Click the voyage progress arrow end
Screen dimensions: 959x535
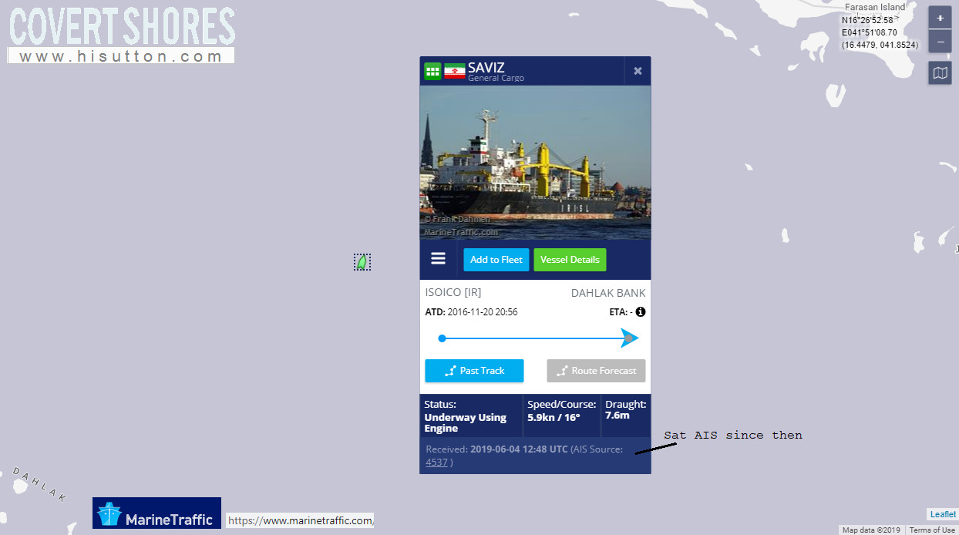coord(630,338)
